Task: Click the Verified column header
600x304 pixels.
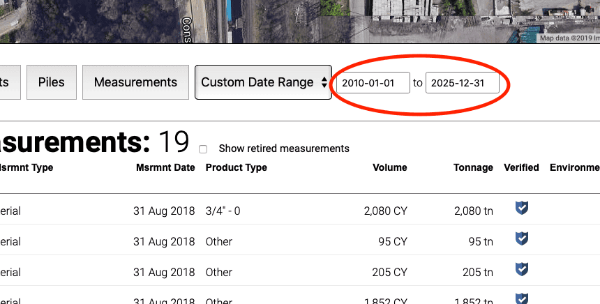Action: coord(521,167)
